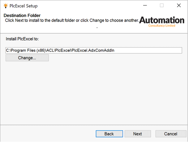Click the PlcExcel Setup title text

point(24,6)
